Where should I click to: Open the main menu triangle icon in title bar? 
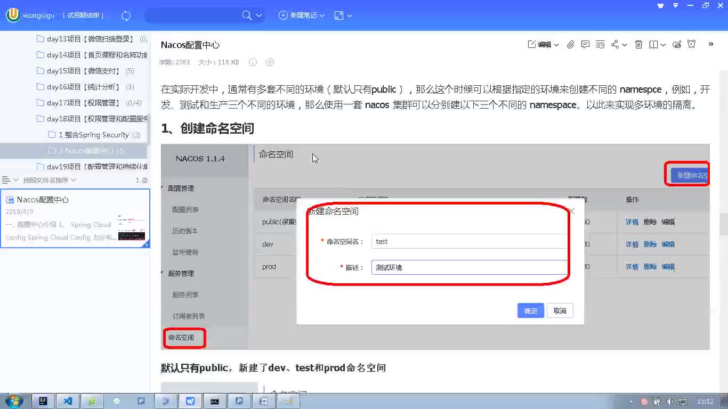[676, 5]
